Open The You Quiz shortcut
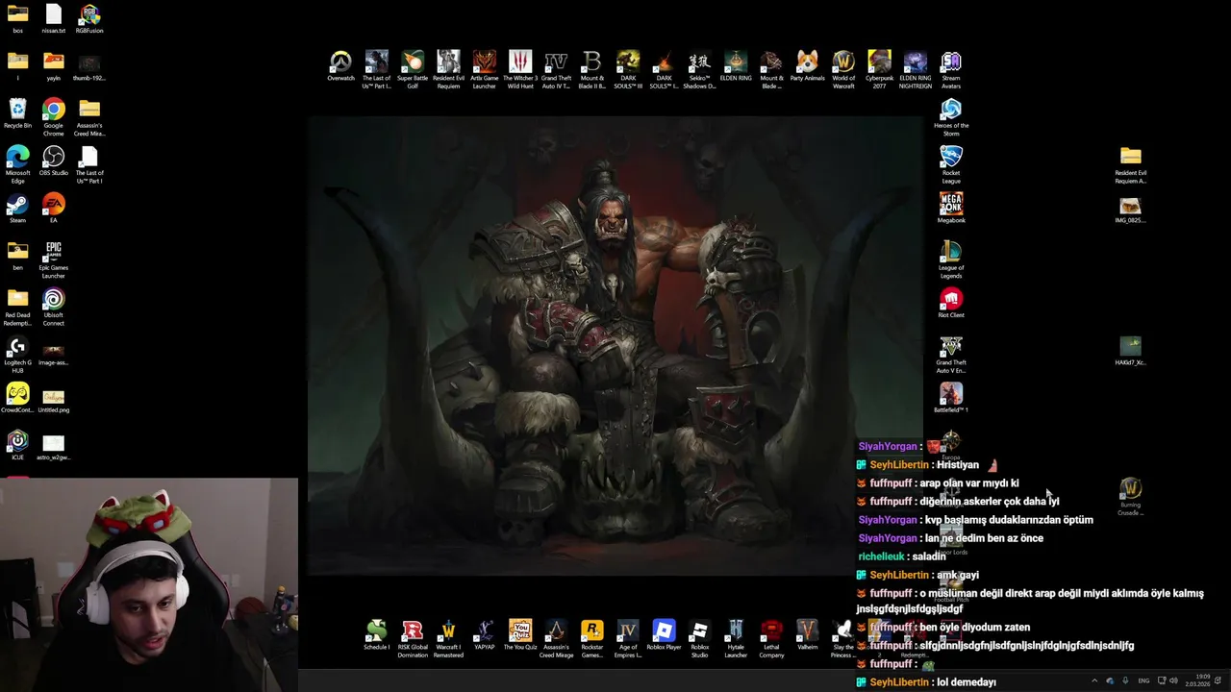The image size is (1231, 692). click(520, 635)
